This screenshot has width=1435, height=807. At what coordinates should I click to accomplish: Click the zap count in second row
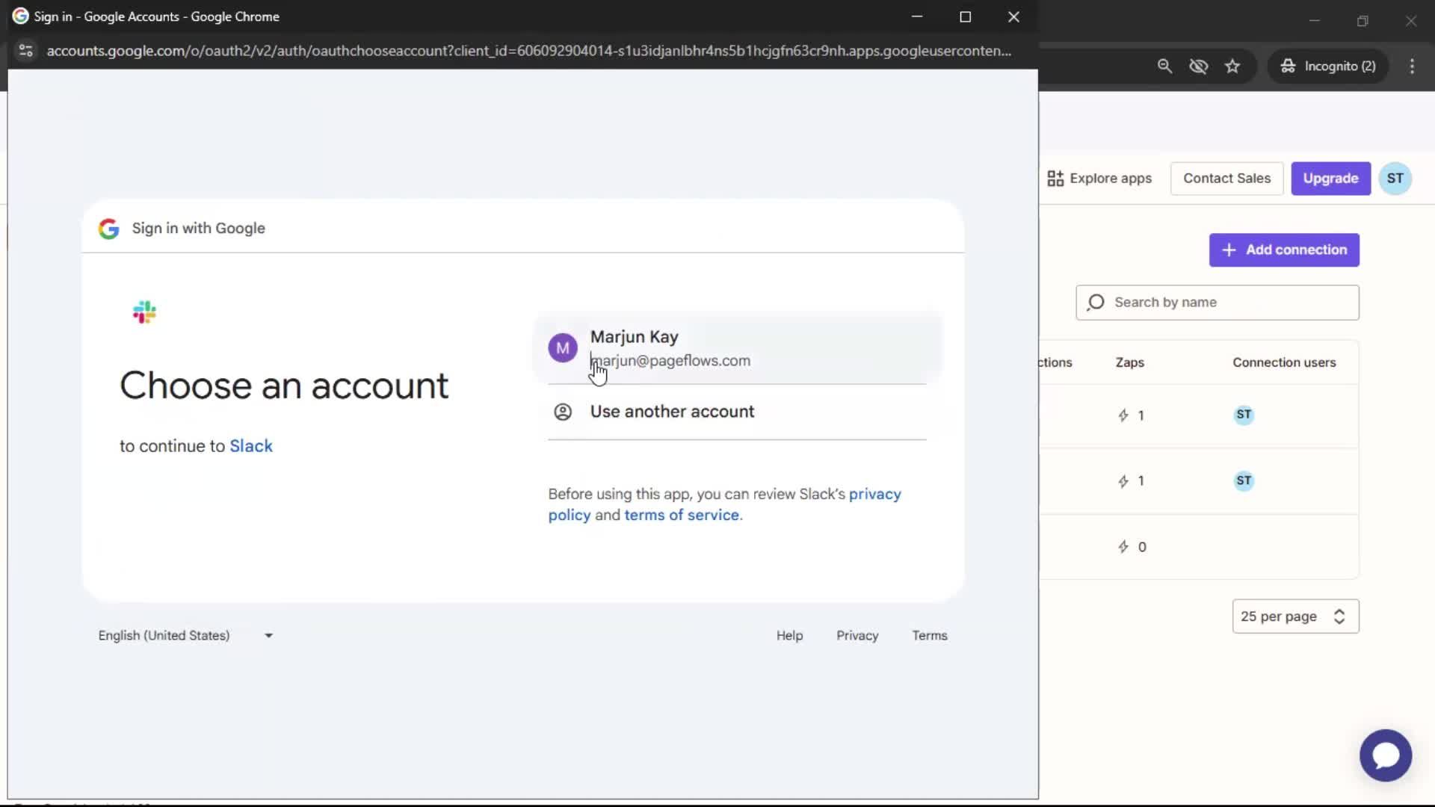tap(1131, 481)
